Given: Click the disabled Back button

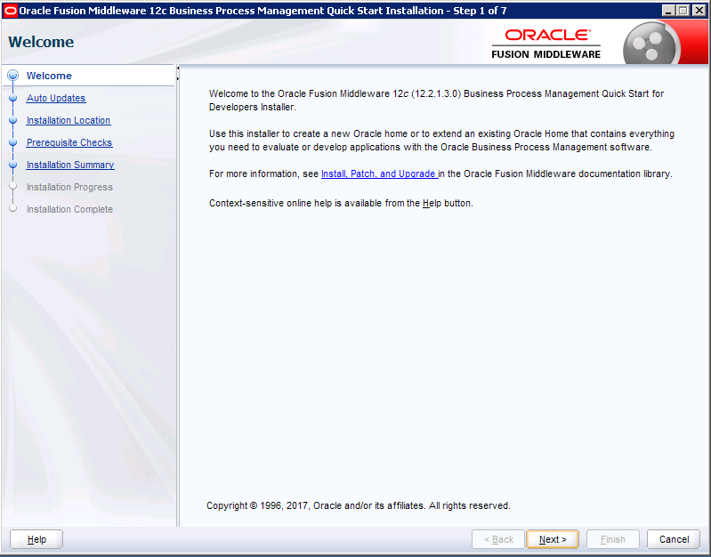Looking at the screenshot, I should coord(498,539).
